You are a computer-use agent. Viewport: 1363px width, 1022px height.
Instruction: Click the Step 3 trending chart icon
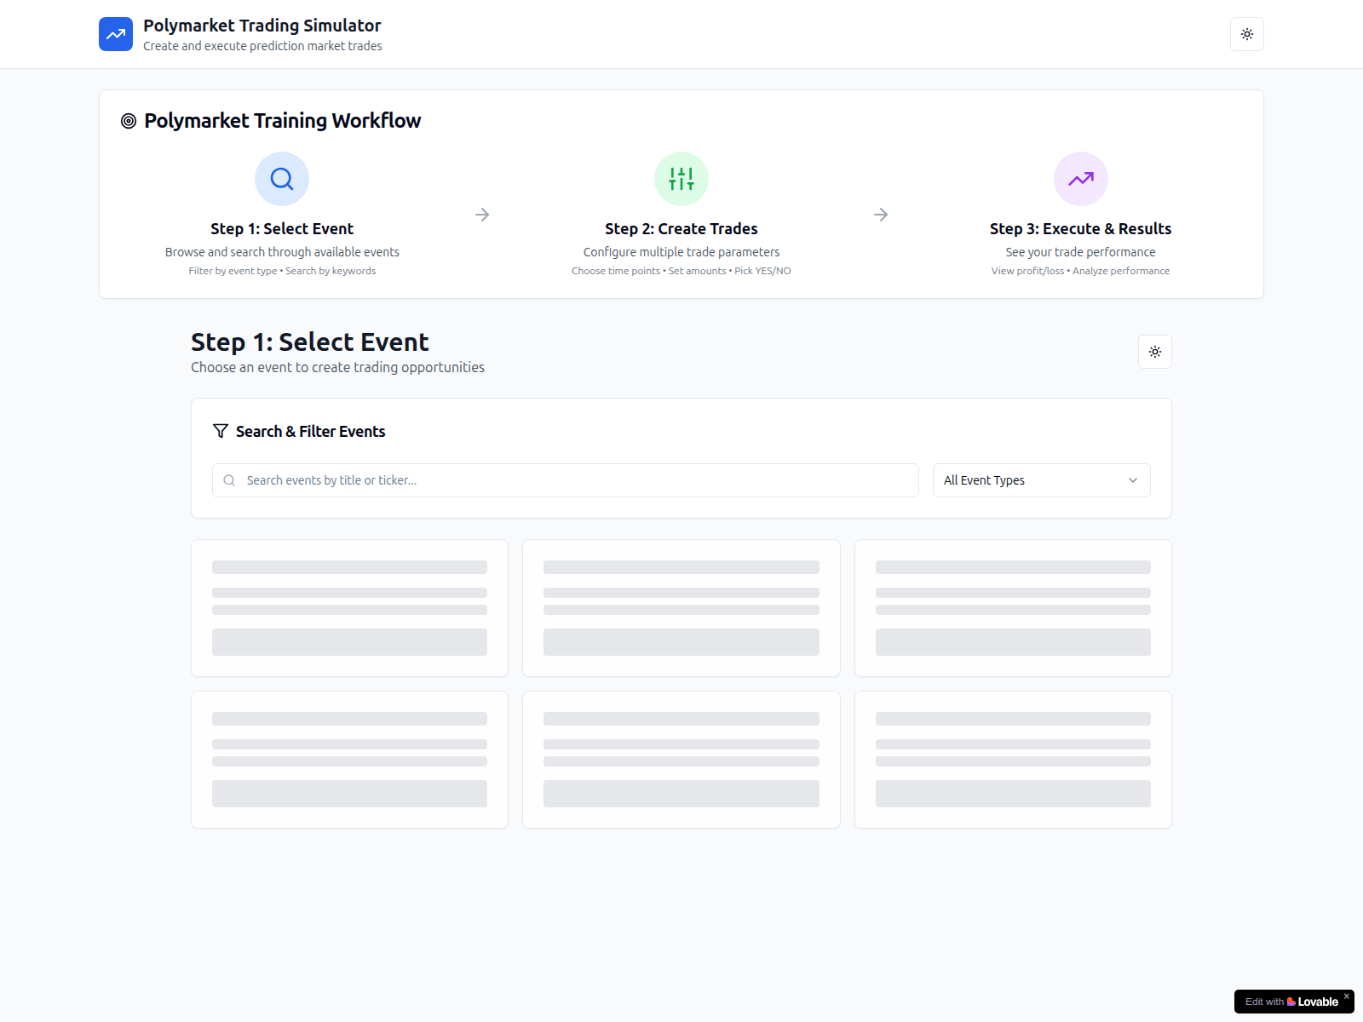(x=1081, y=179)
